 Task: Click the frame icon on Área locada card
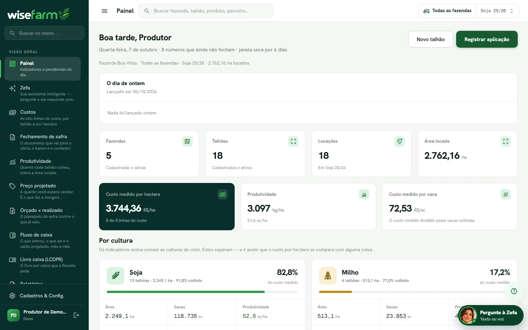(506, 142)
